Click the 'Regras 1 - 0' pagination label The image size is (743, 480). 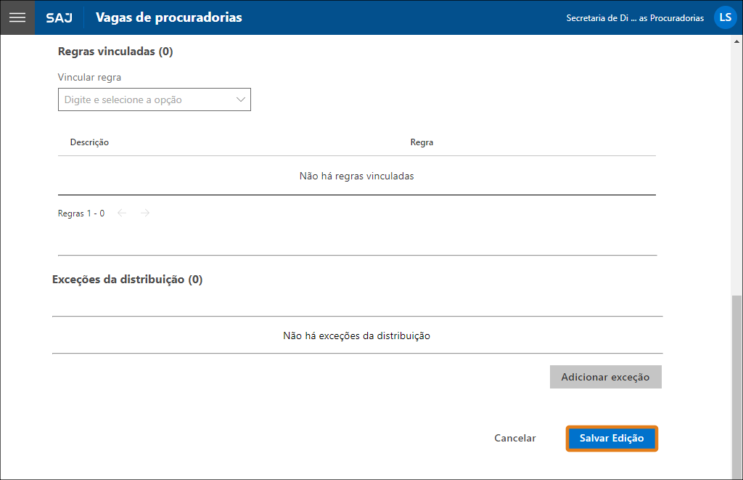(x=81, y=213)
